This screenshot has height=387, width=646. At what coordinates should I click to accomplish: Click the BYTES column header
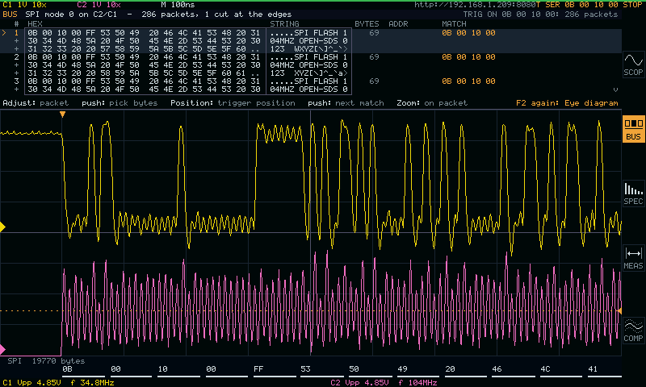pos(367,24)
